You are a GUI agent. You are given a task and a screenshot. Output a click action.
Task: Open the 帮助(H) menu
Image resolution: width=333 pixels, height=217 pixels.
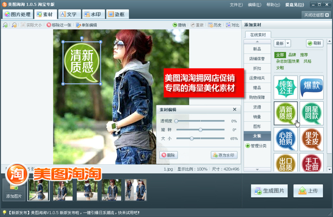[273, 5]
